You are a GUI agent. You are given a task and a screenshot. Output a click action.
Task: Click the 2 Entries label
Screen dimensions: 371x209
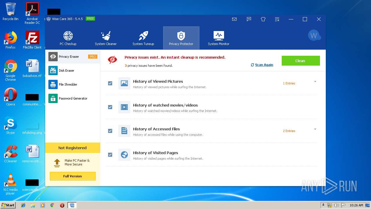[x=289, y=131]
